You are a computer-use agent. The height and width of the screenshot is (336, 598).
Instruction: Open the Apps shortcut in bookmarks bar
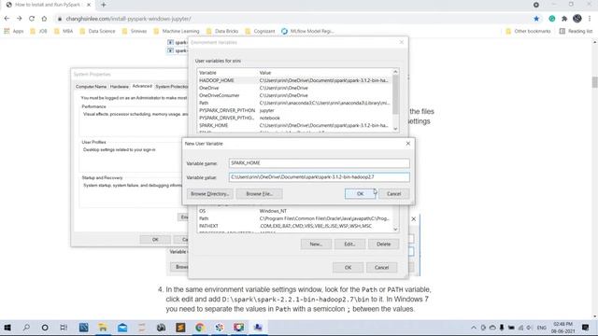[x=14, y=31]
